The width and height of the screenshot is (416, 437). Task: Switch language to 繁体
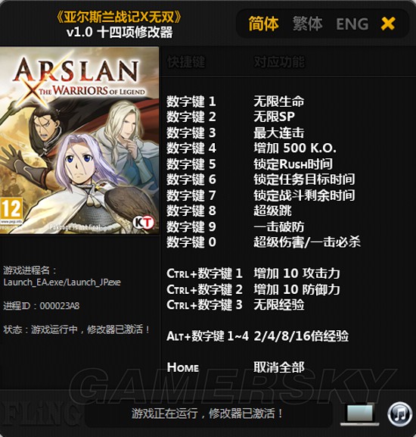(x=308, y=23)
